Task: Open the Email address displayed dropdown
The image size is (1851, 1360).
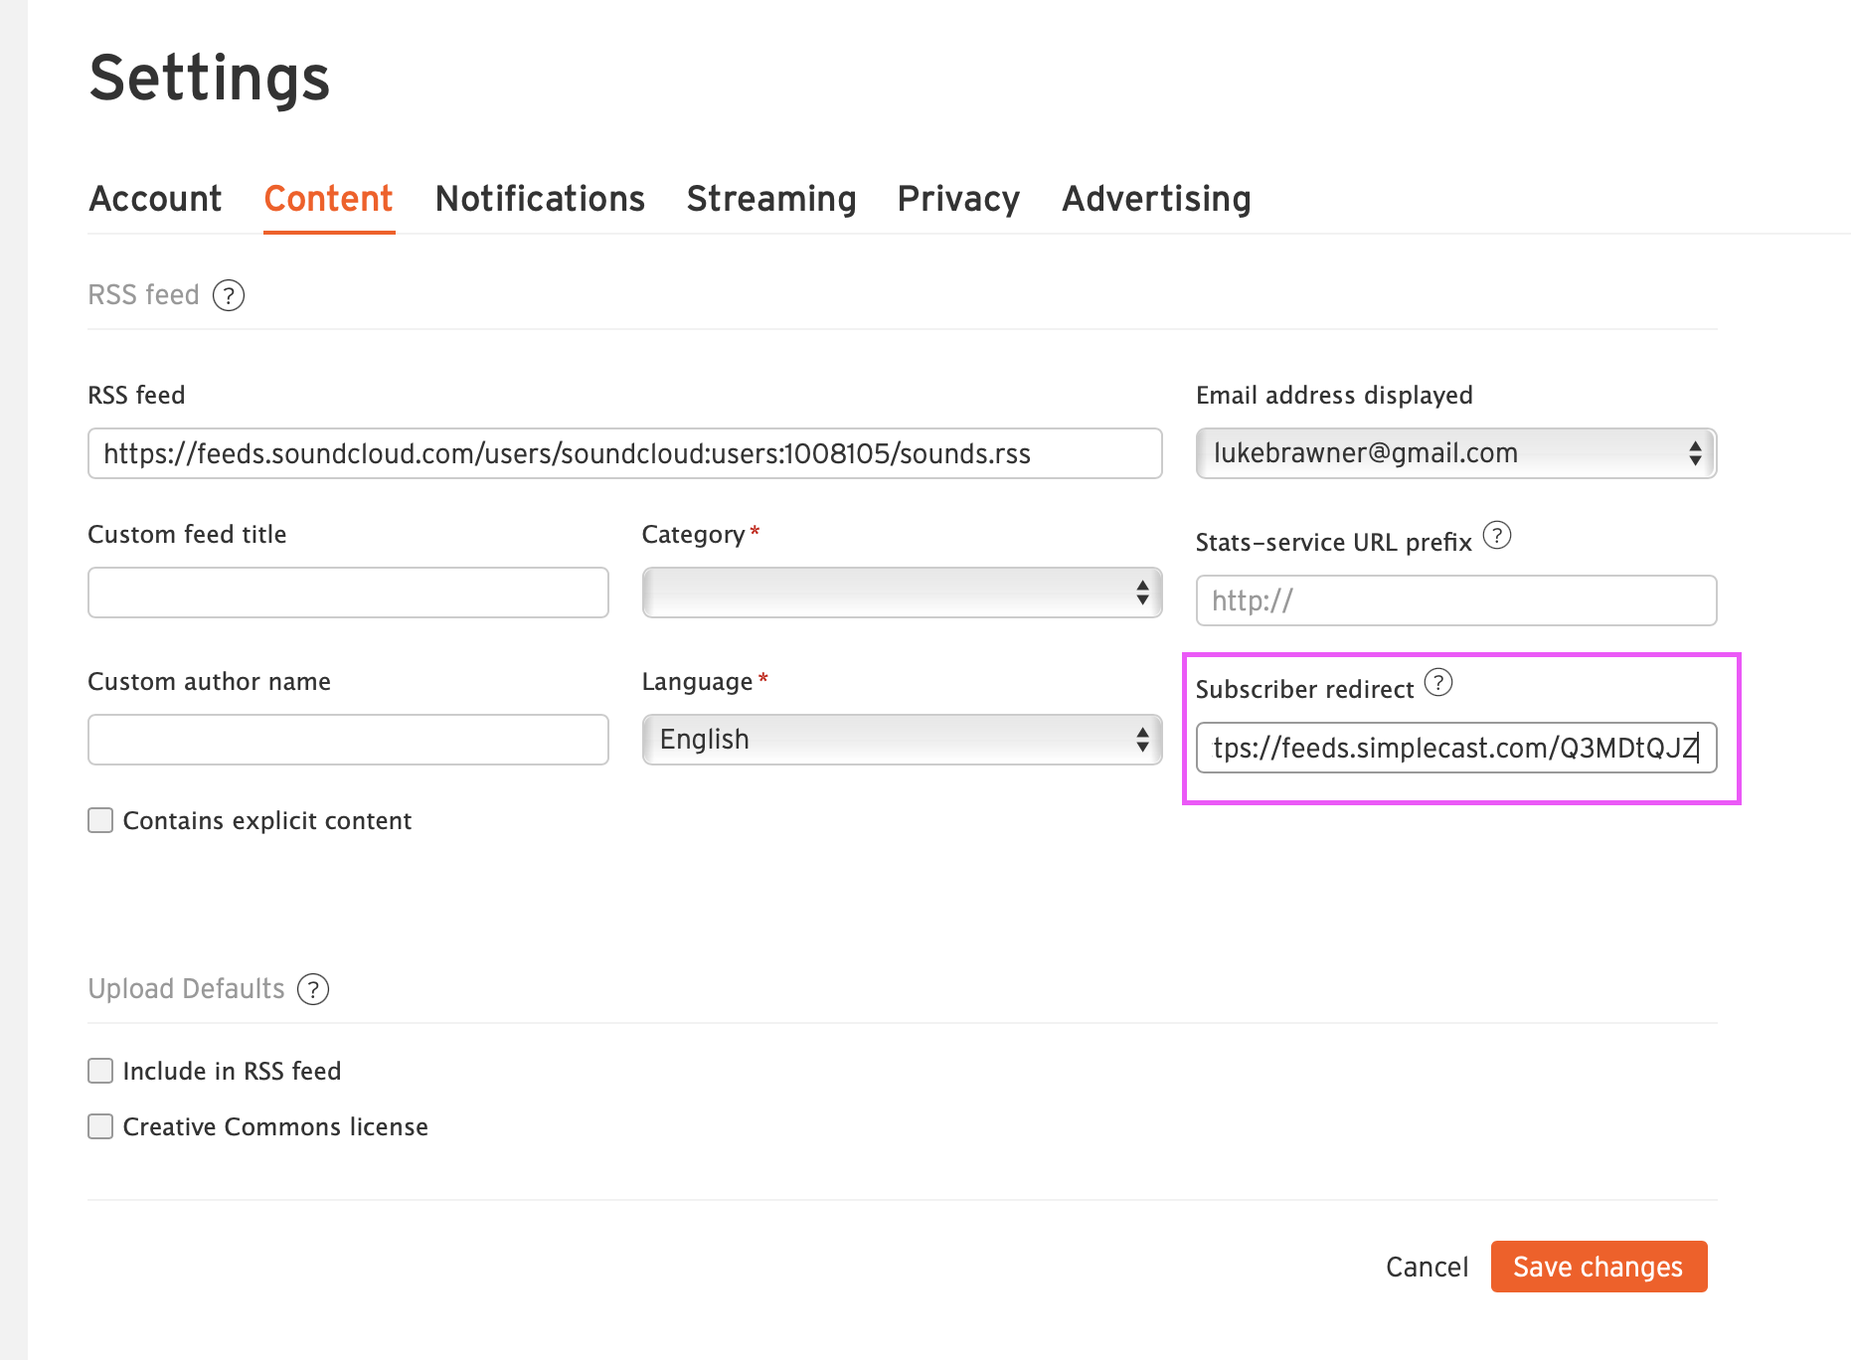Action: coord(1456,453)
